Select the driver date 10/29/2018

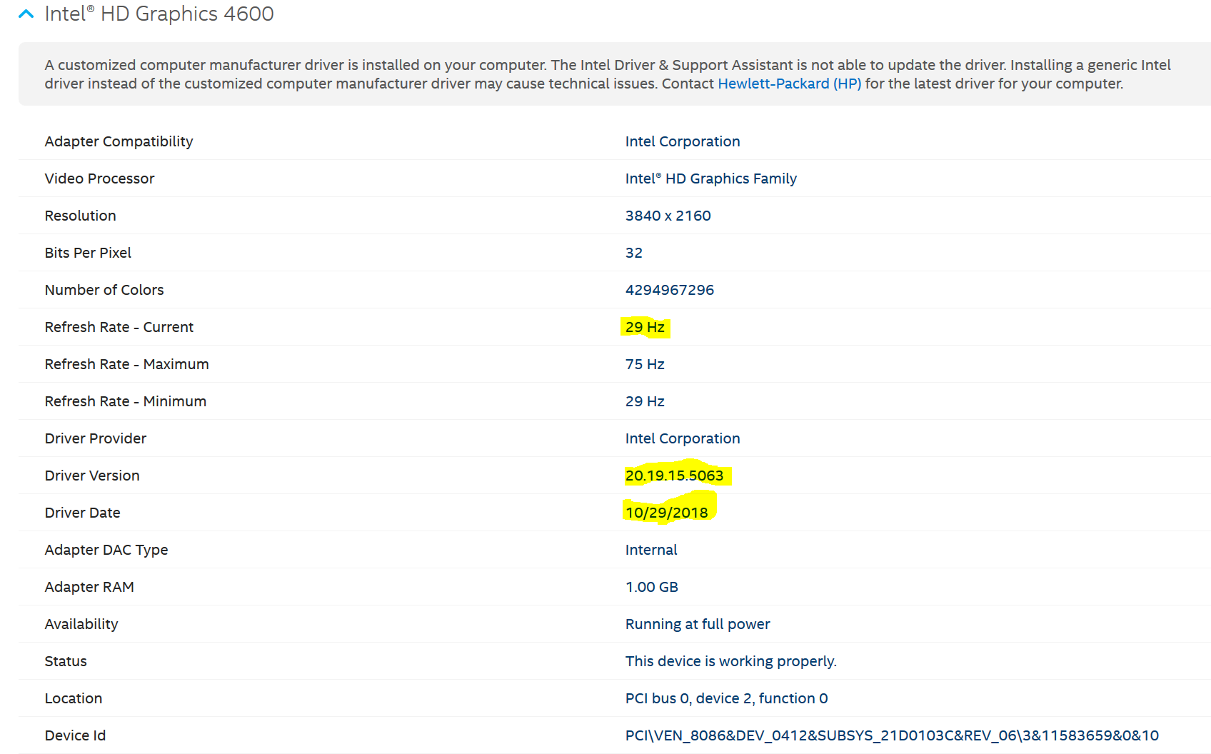click(667, 513)
